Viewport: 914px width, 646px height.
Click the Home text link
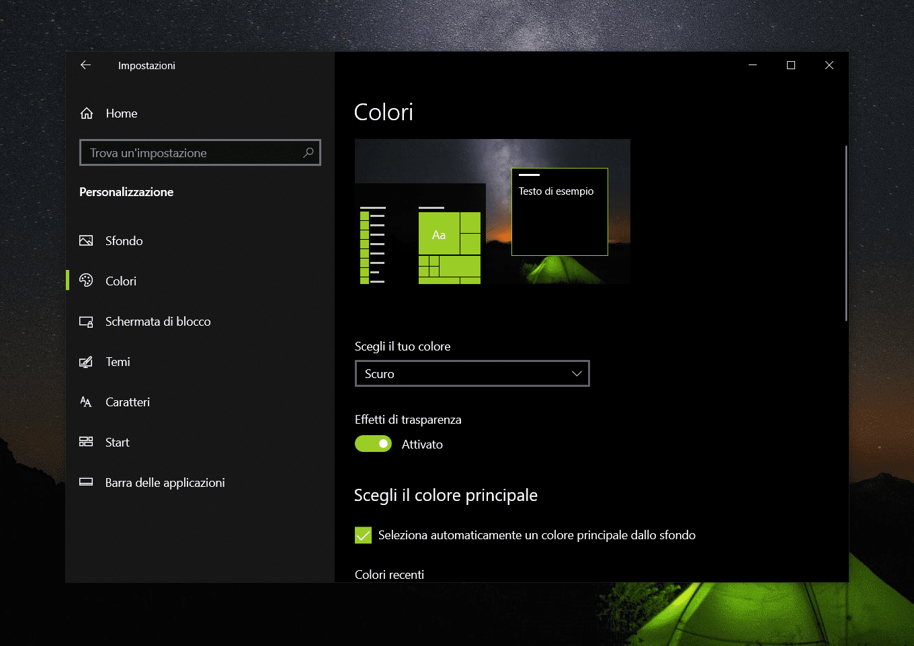pyautogui.click(x=122, y=113)
